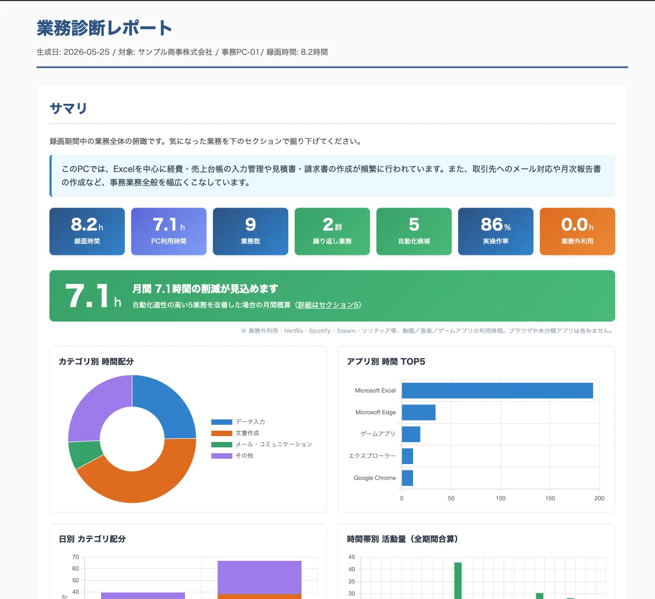Click the アプリ別 時間 TOP5 title
Viewport: 655px width, 599px height.
(386, 361)
